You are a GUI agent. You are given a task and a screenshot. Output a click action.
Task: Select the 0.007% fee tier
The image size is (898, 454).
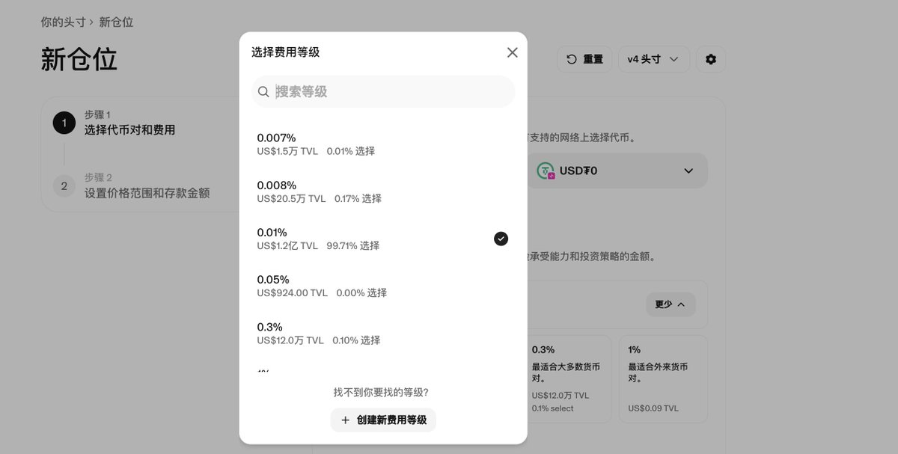(383, 144)
